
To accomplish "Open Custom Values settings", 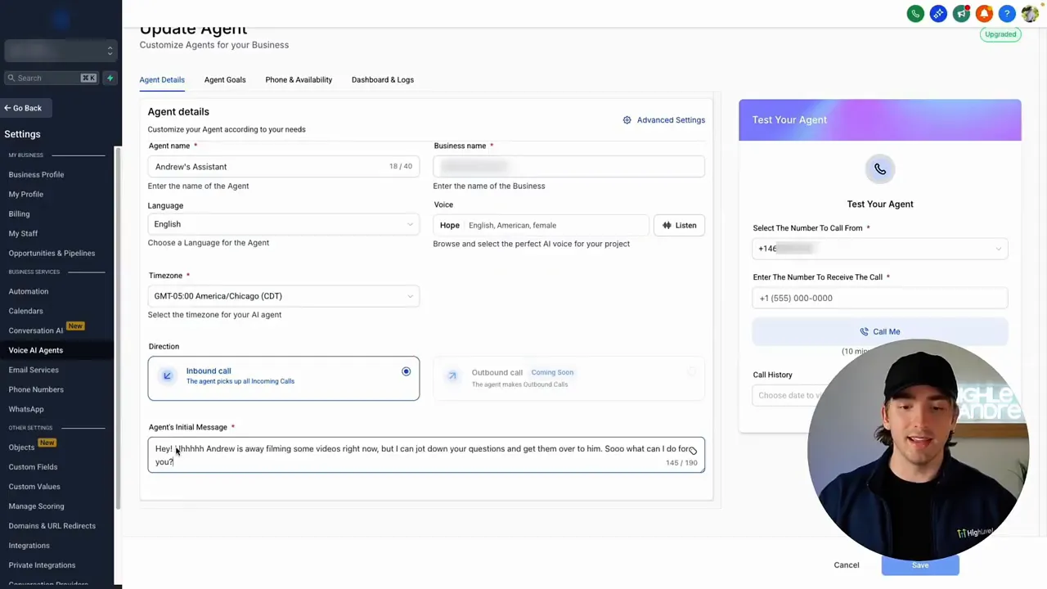I will 34,487.
